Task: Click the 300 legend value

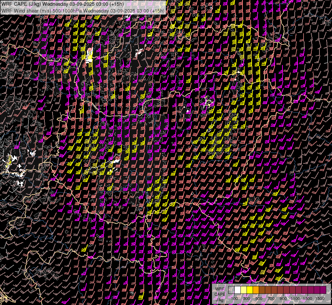Action: click(x=247, y=299)
